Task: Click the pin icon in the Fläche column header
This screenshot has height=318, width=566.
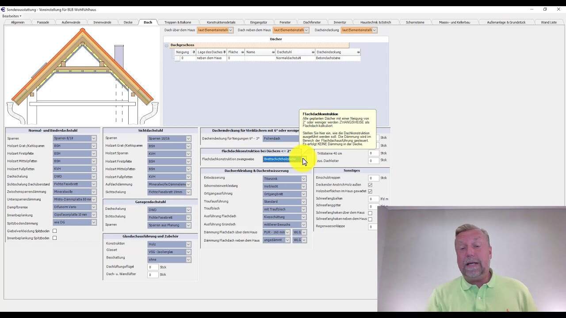Action: click(x=242, y=52)
